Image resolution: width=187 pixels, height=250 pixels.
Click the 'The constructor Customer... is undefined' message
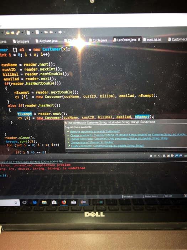click(111, 122)
